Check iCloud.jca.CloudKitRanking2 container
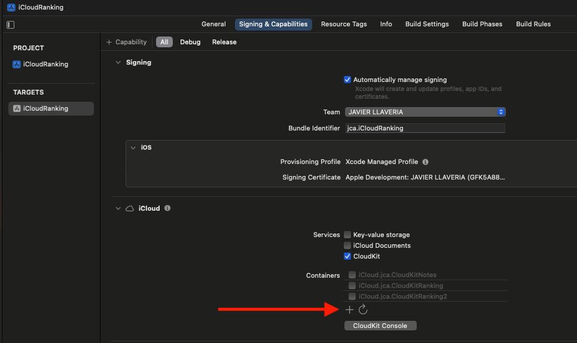Image resolution: width=577 pixels, height=343 pixels. tap(352, 296)
